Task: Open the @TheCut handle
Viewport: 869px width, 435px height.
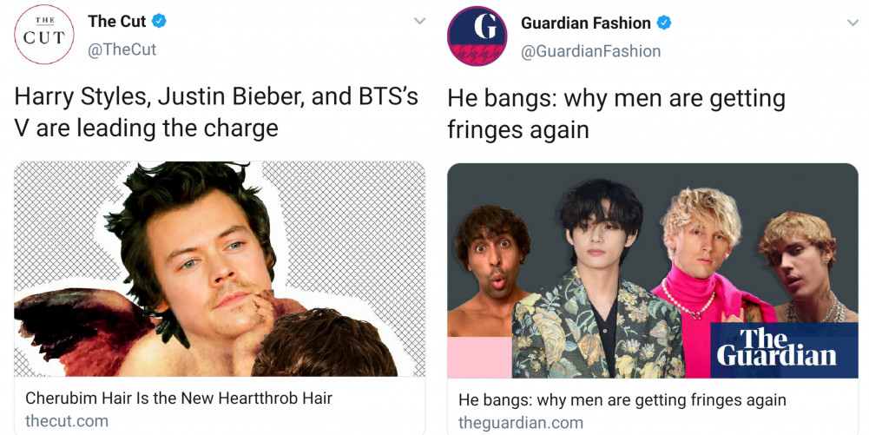Action: click(122, 49)
